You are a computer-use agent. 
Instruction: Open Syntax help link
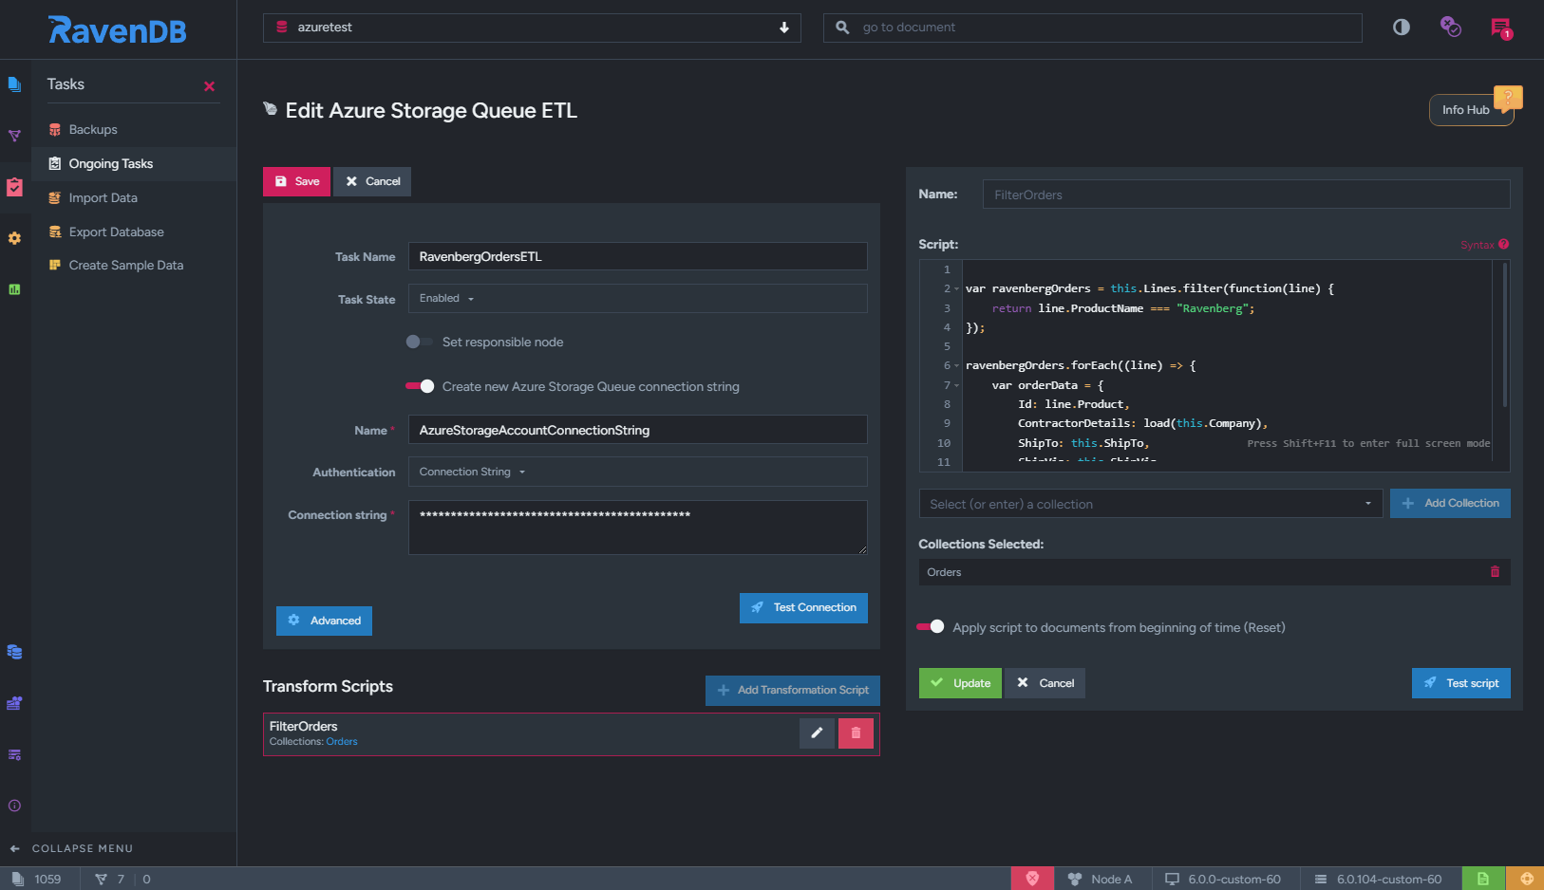tap(1484, 245)
